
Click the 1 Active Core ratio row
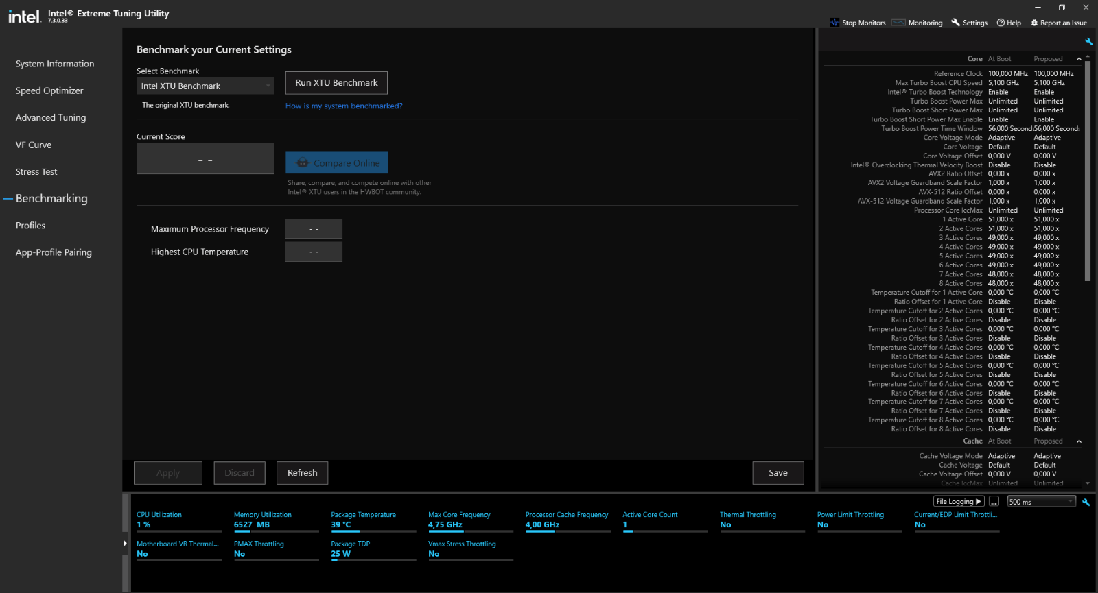953,219
